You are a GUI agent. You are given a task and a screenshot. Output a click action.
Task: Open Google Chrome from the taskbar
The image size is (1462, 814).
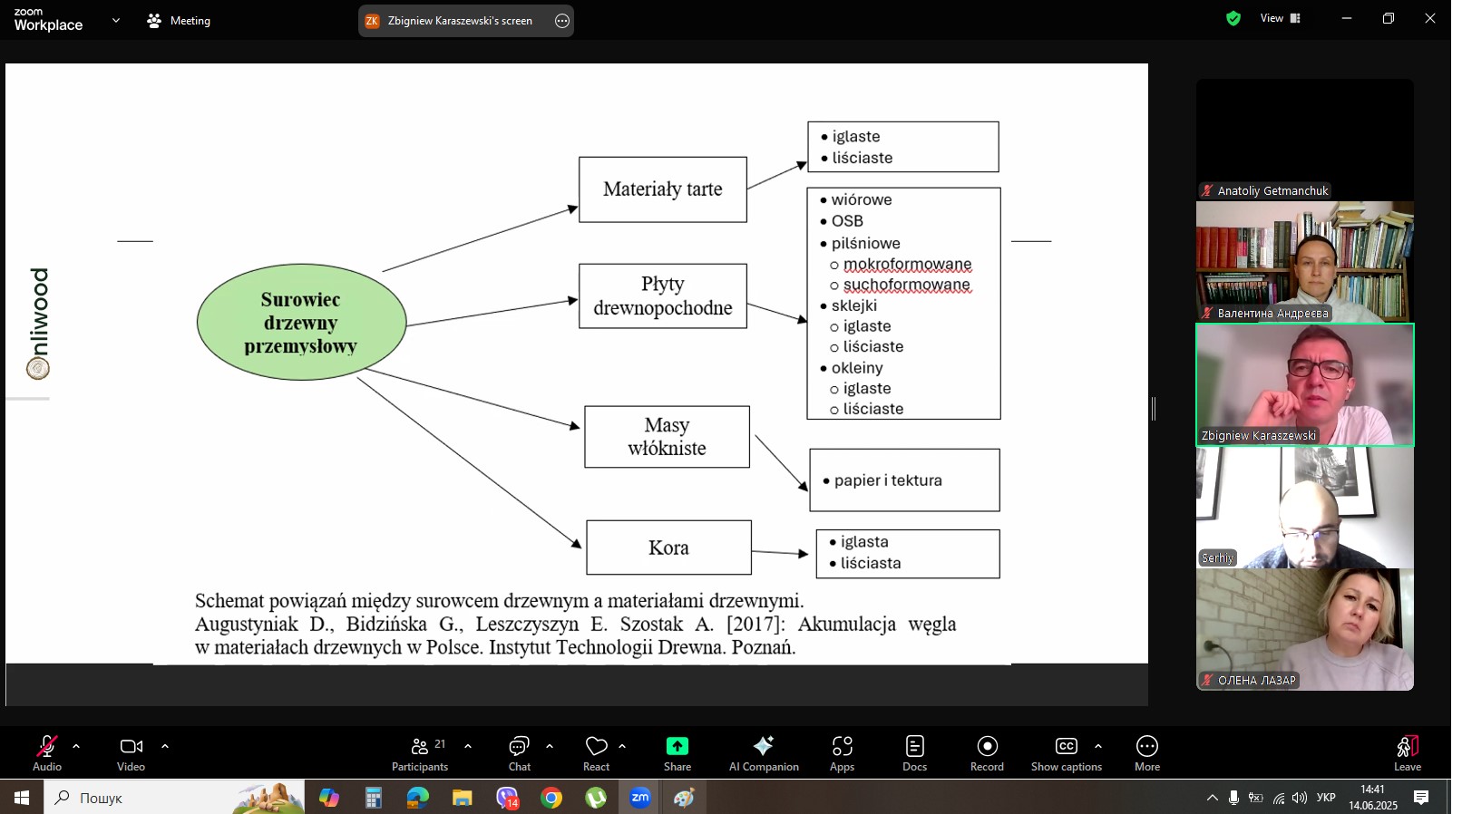tap(551, 798)
